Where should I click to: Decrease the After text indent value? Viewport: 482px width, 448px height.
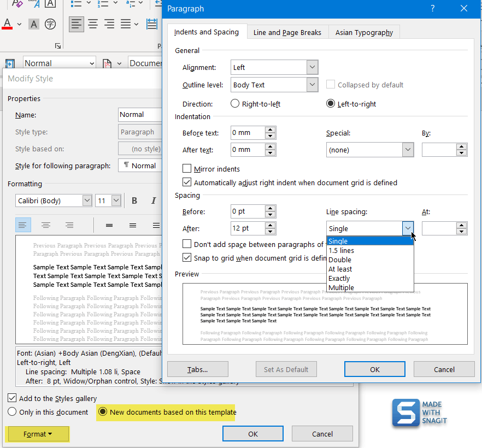[270, 153]
